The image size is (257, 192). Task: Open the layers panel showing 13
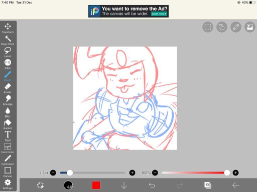[208, 185]
